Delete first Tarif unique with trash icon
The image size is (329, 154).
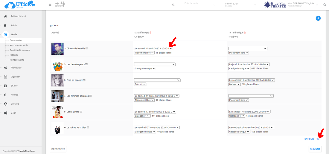tap(150, 33)
